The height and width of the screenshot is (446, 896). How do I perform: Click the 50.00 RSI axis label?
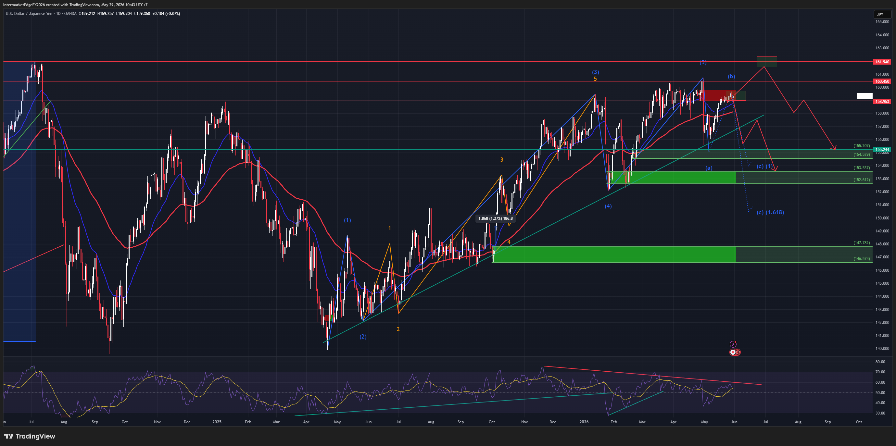(880, 392)
